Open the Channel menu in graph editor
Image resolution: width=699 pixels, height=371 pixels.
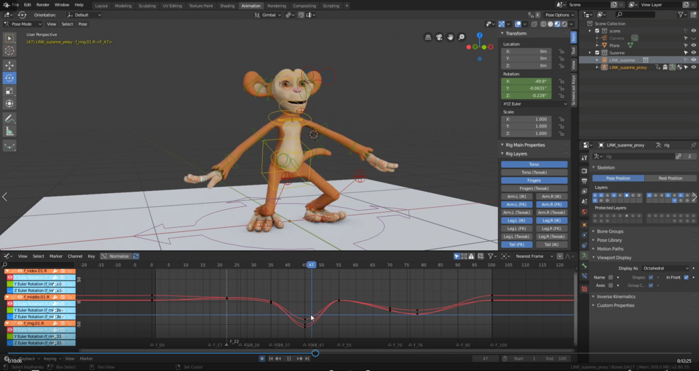(75, 256)
